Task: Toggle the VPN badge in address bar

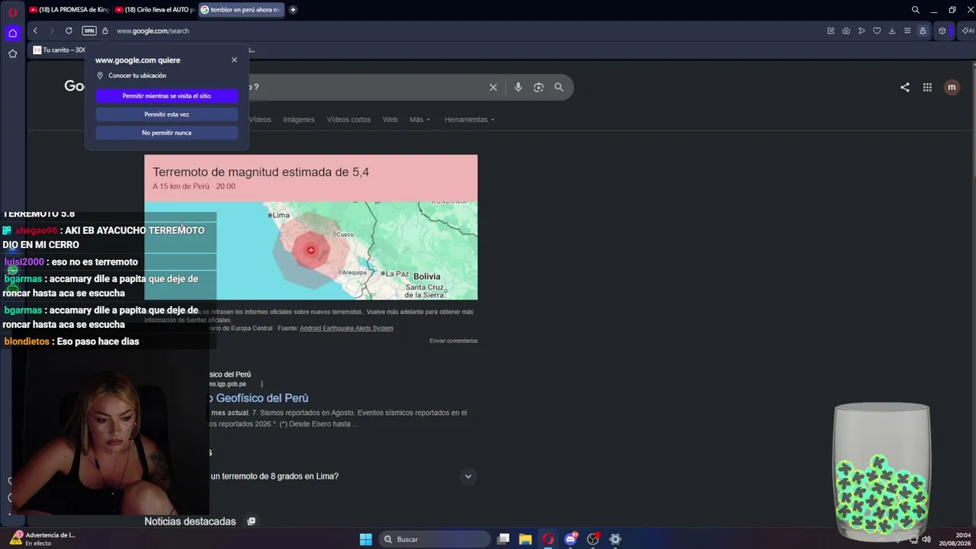Action: point(89,30)
